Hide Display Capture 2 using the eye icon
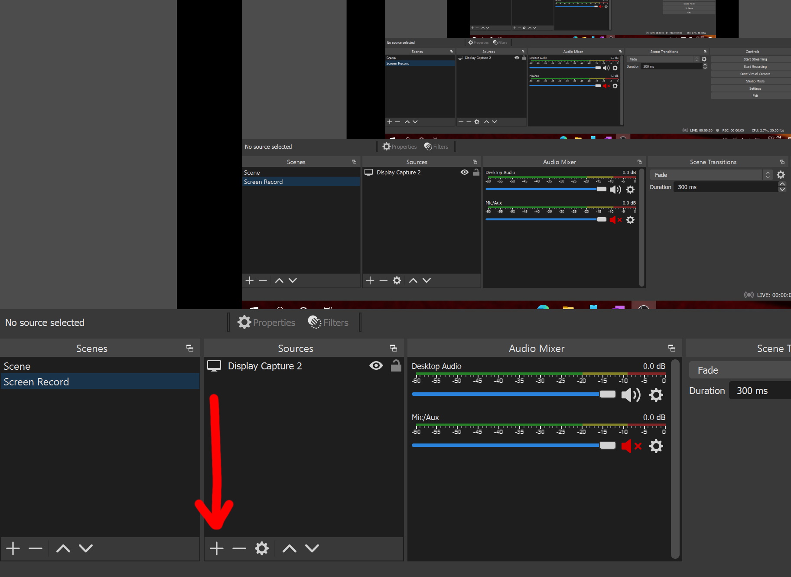The height and width of the screenshot is (577, 791). [x=375, y=365]
